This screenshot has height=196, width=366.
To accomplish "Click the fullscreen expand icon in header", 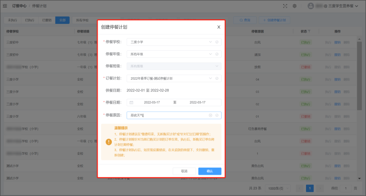I will click(x=285, y=6).
